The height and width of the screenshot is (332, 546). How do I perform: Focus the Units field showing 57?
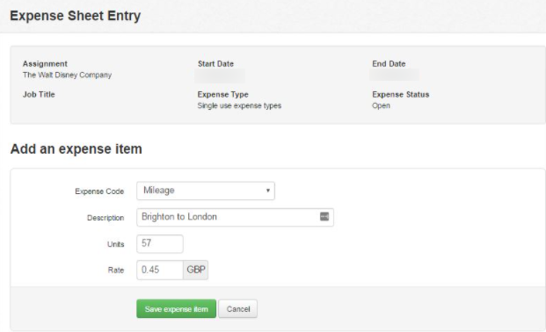coord(160,243)
